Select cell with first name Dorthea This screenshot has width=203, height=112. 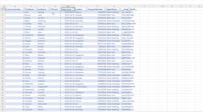[31, 98]
